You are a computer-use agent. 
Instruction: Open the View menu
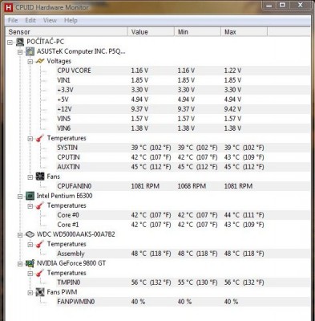[50, 20]
